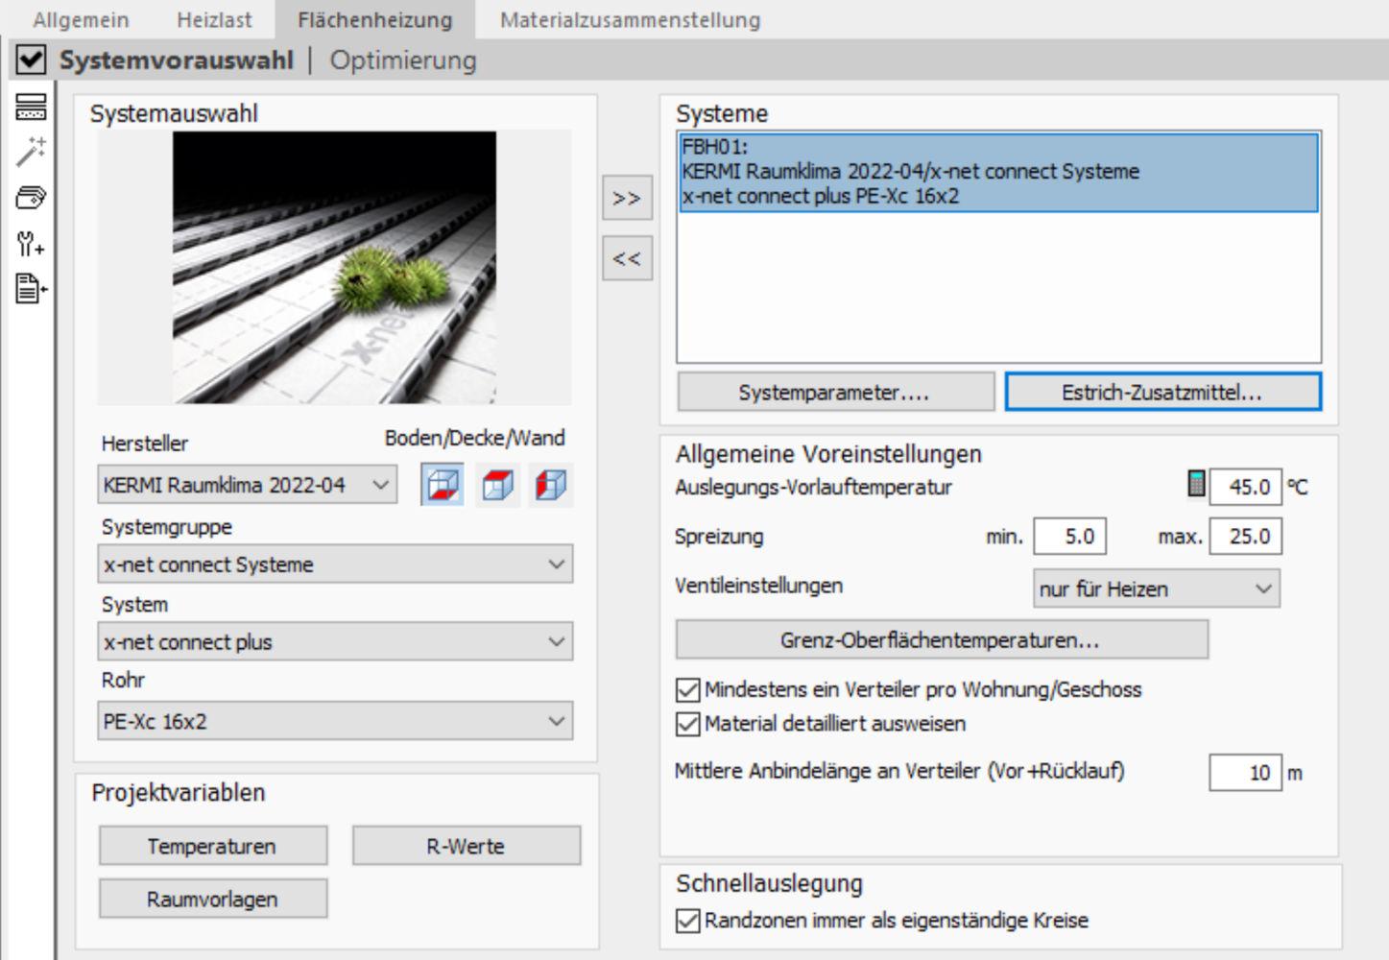Switch to the Heizlast tab
Image resolution: width=1389 pixels, height=960 pixels.
pos(214,19)
